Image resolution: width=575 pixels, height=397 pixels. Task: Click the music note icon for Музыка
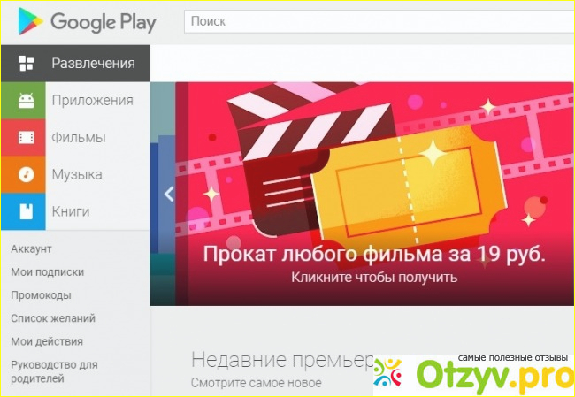click(x=26, y=175)
